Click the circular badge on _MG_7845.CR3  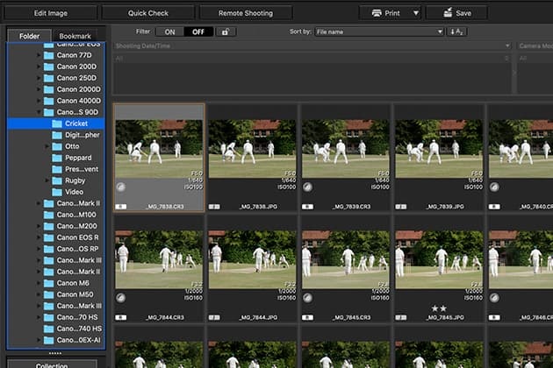coord(307,298)
